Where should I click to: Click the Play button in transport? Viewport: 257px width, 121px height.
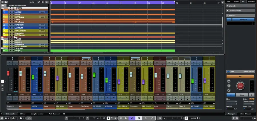tap(145, 118)
